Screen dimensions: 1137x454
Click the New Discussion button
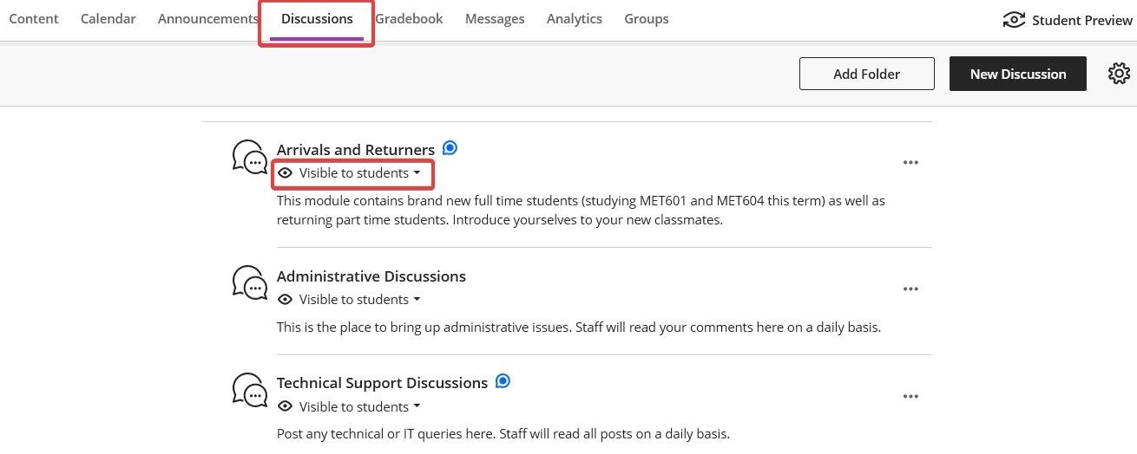pos(1018,74)
